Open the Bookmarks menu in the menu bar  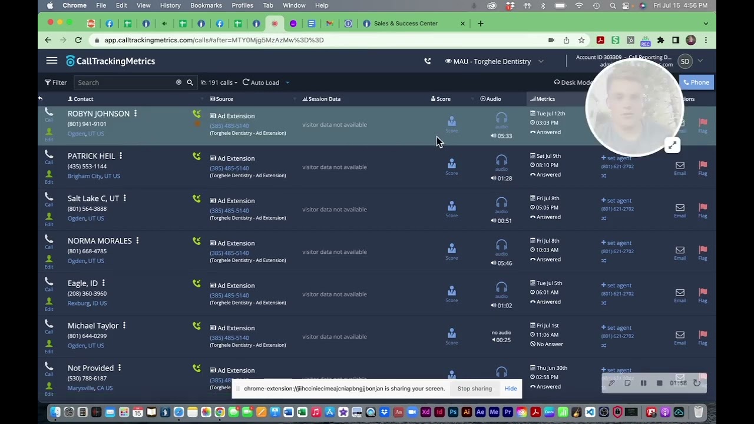(x=206, y=5)
